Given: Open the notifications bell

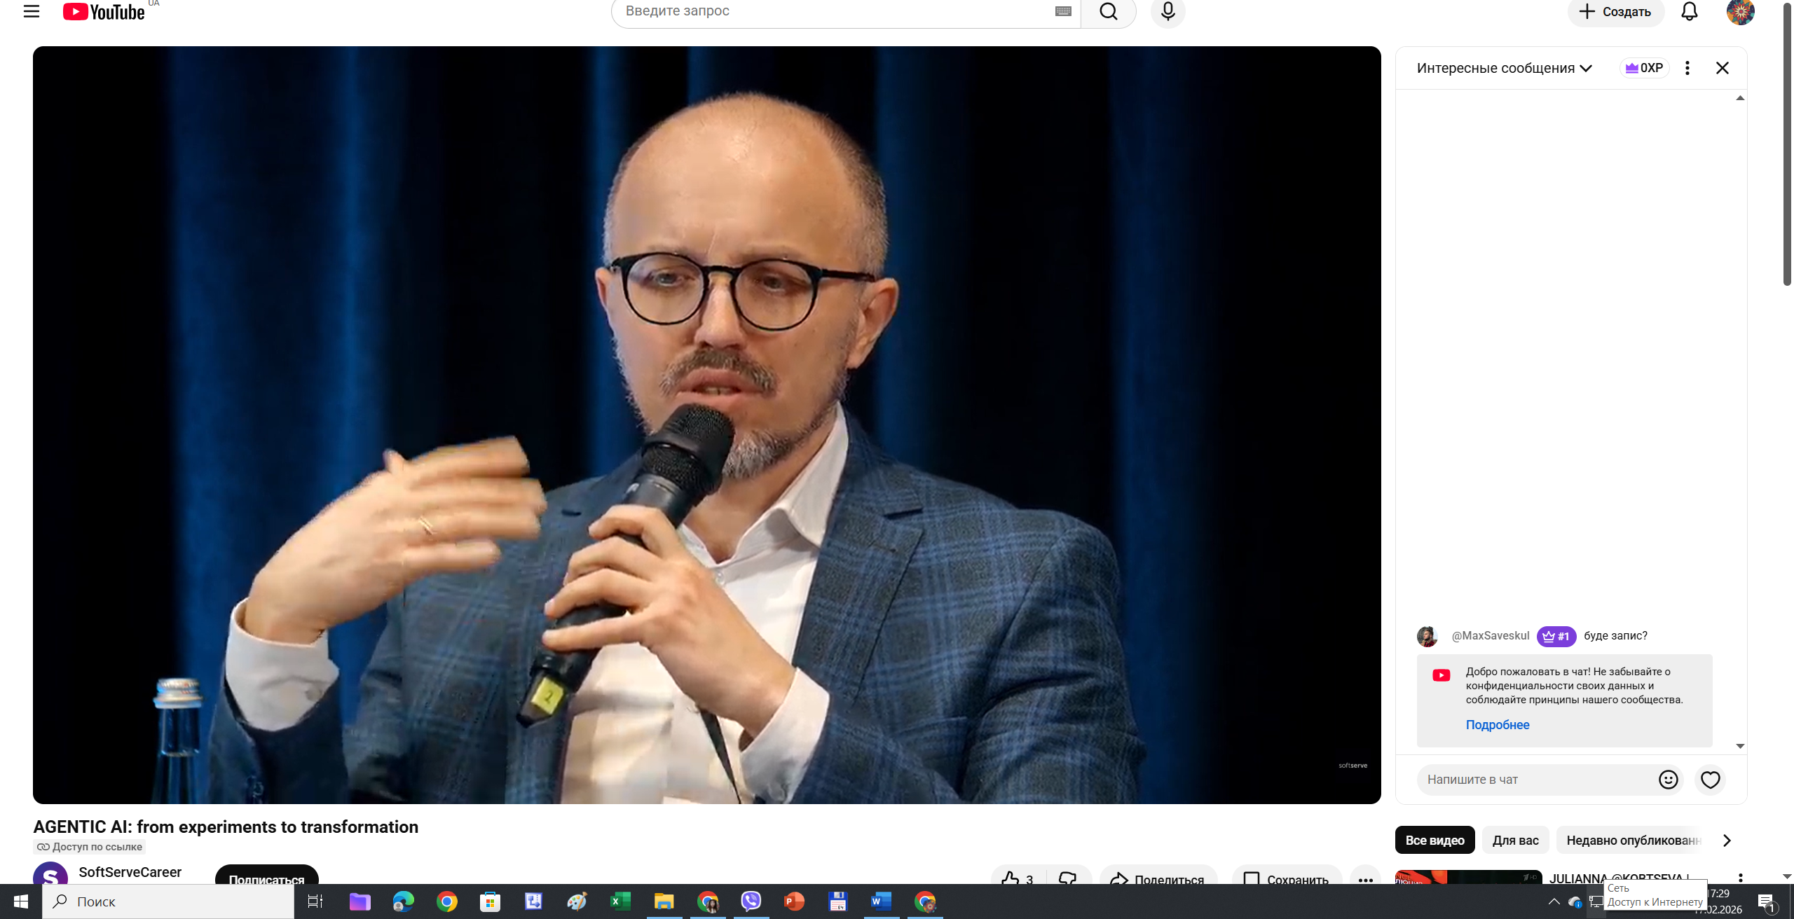Looking at the screenshot, I should (x=1690, y=11).
